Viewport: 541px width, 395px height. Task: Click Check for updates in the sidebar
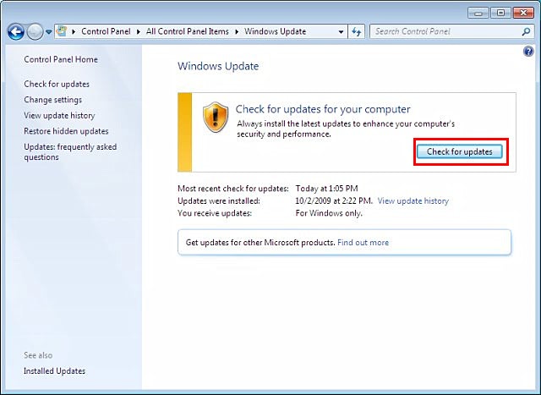click(57, 84)
